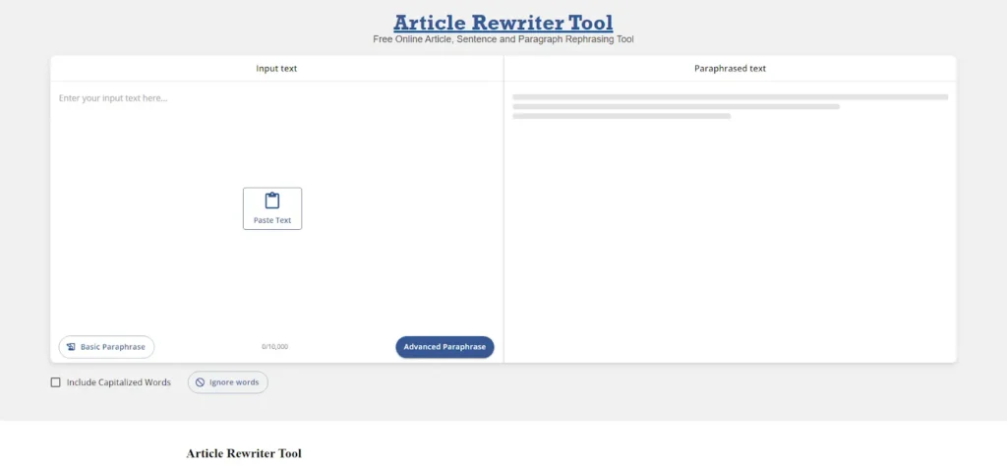Click the 'Paste Text' label
The width and height of the screenshot is (1007, 466).
tap(272, 220)
